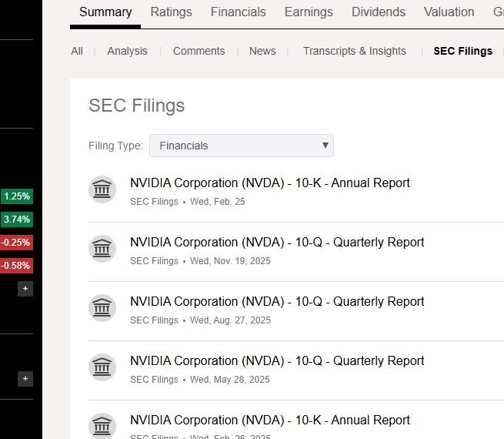This screenshot has width=504, height=439.
Task: Open the bottom 10-K Annual Report link
Action: tap(270, 420)
